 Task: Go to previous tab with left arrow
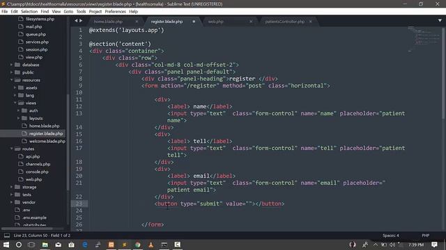(x=76, y=21)
